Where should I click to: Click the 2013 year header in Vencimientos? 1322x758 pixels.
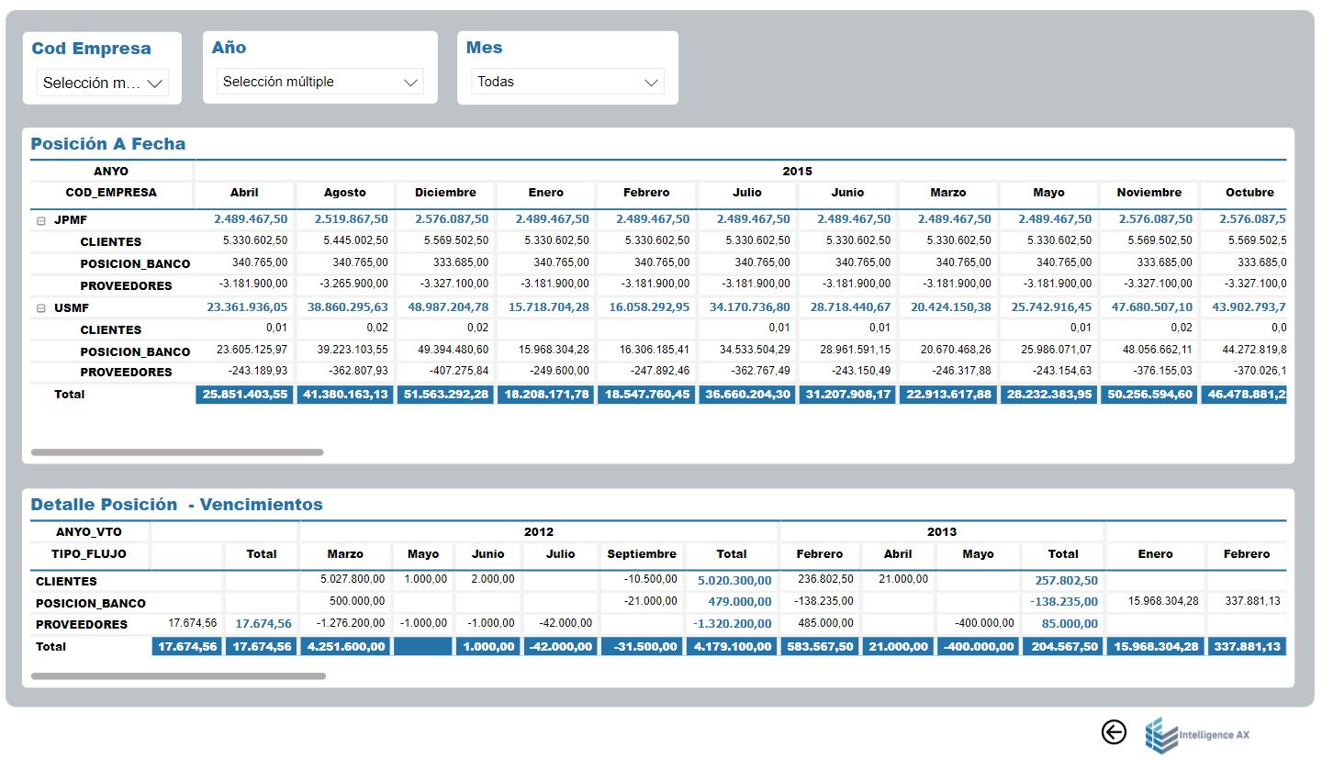click(942, 531)
